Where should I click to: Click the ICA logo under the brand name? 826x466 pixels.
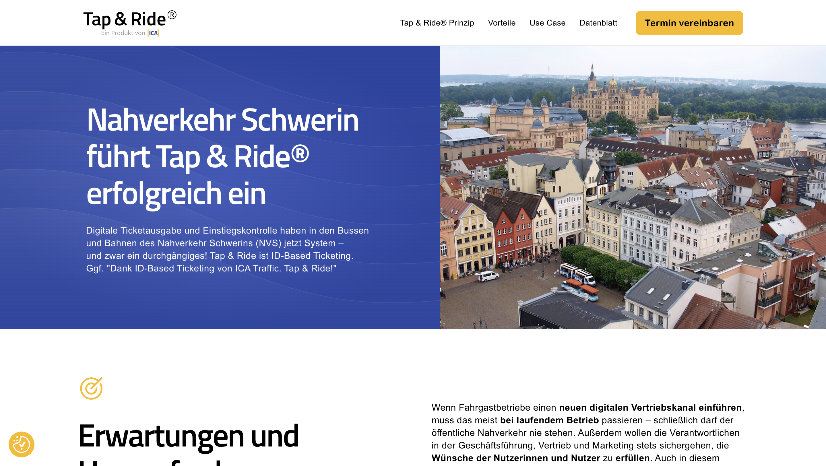[153, 33]
